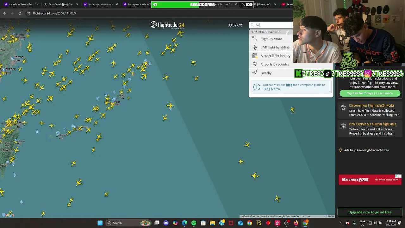Viewport: 405px width, 228px height.
Task: Click Keyboard shortcuts on map footer
Action: click(x=250, y=216)
